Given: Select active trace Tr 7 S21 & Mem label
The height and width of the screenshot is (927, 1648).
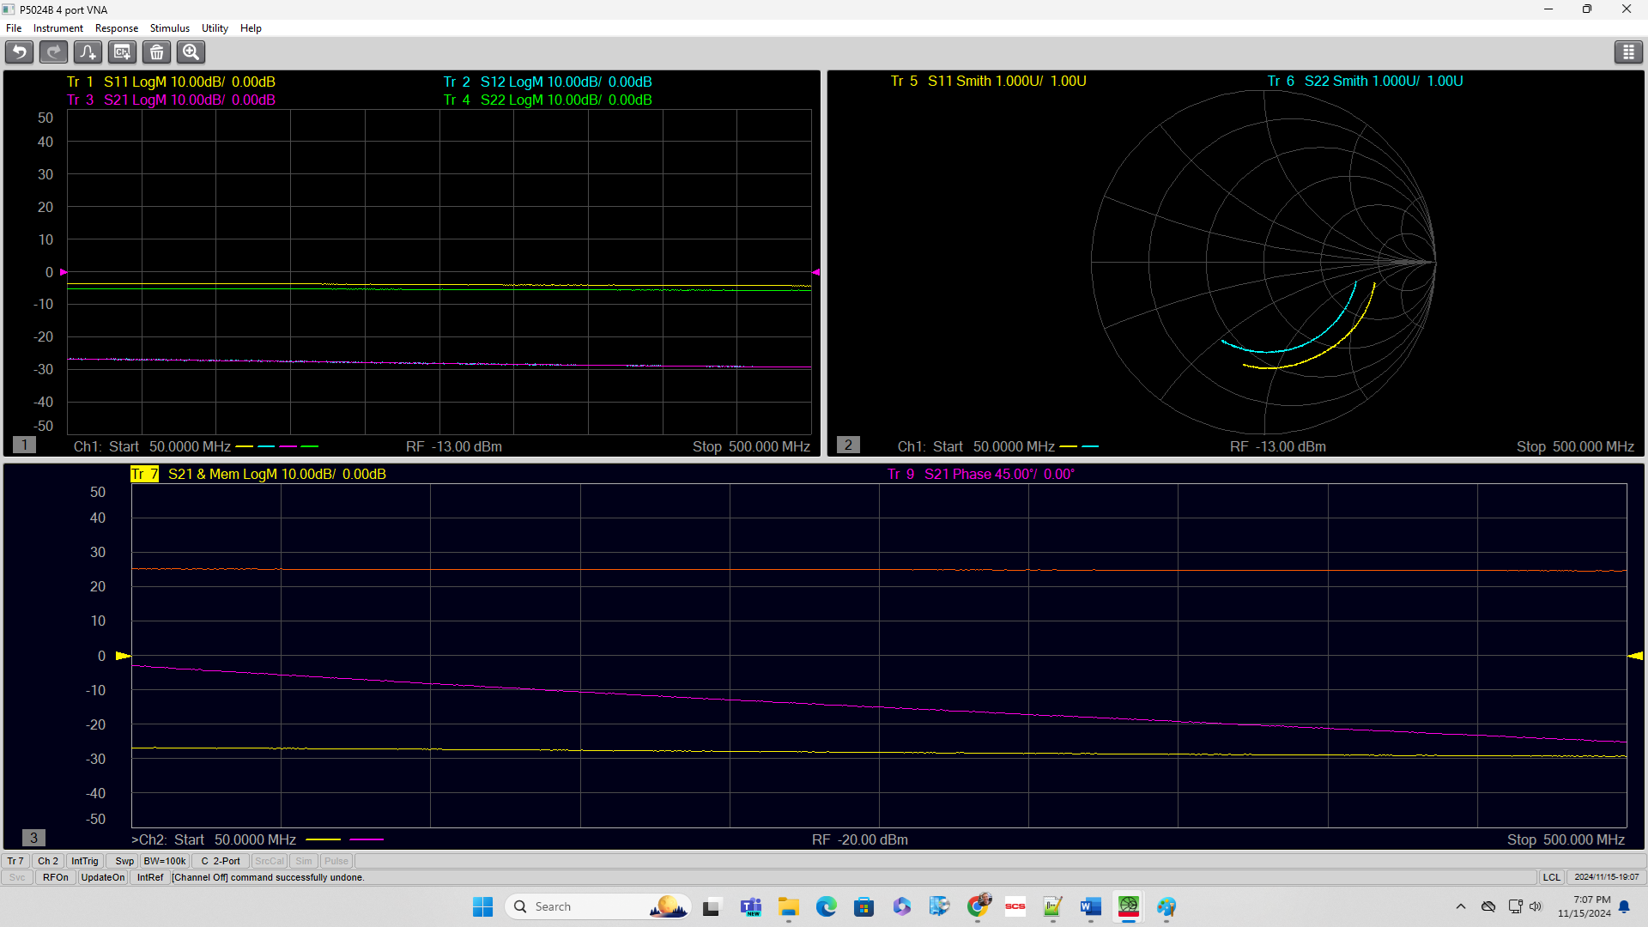Looking at the screenshot, I should [258, 474].
